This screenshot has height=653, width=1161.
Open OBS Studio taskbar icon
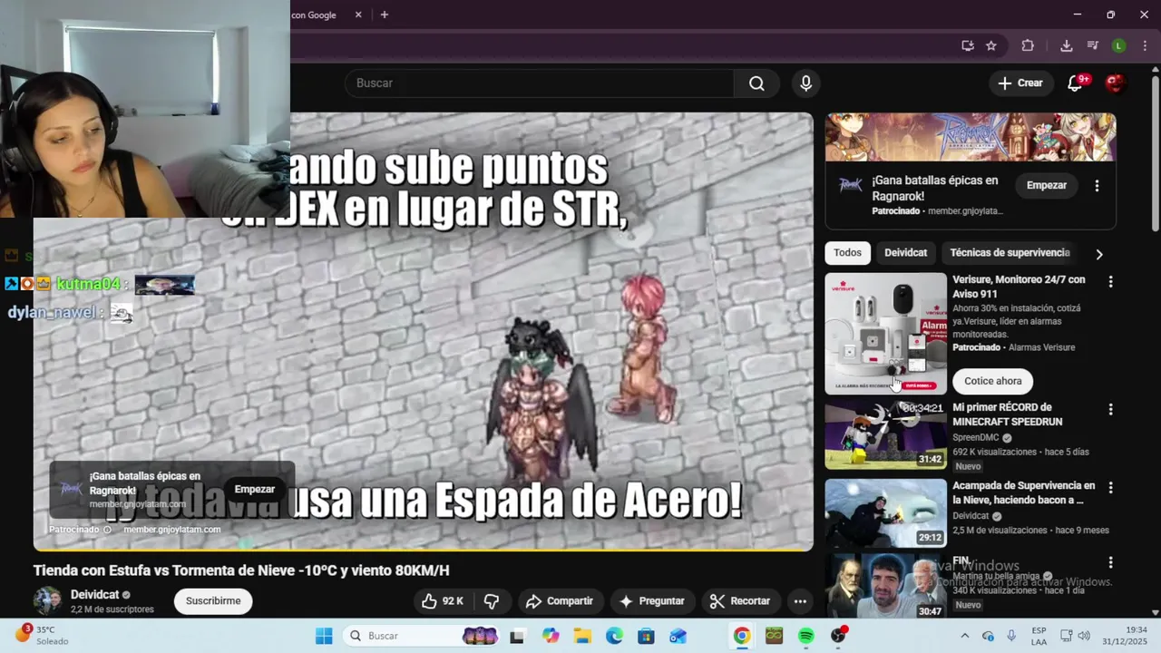[x=838, y=636]
